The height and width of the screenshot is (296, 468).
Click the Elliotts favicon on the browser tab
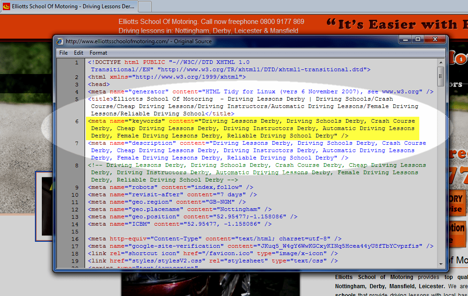click(x=6, y=6)
